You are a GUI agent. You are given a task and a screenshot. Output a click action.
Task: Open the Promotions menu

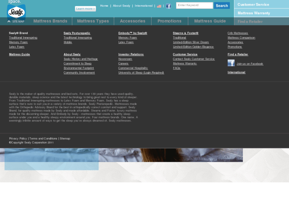(170, 21)
